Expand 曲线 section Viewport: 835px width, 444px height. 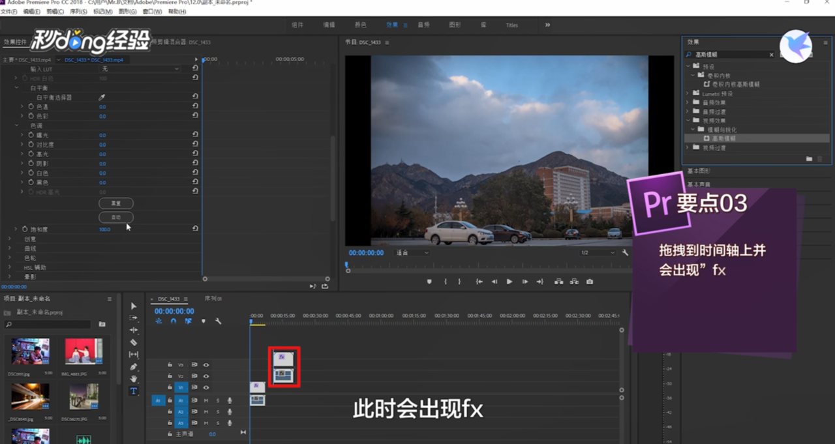point(10,248)
